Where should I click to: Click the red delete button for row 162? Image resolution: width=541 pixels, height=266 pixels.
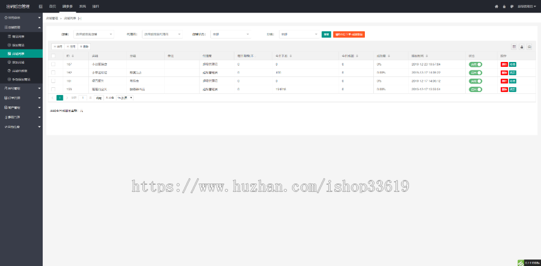coord(504,73)
